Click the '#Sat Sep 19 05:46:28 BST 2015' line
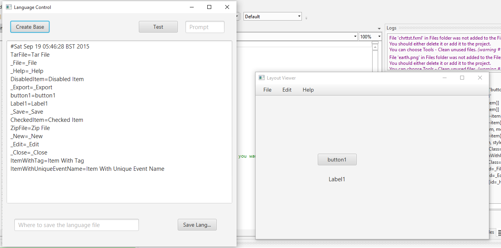This screenshot has width=501, height=248. tap(50, 47)
